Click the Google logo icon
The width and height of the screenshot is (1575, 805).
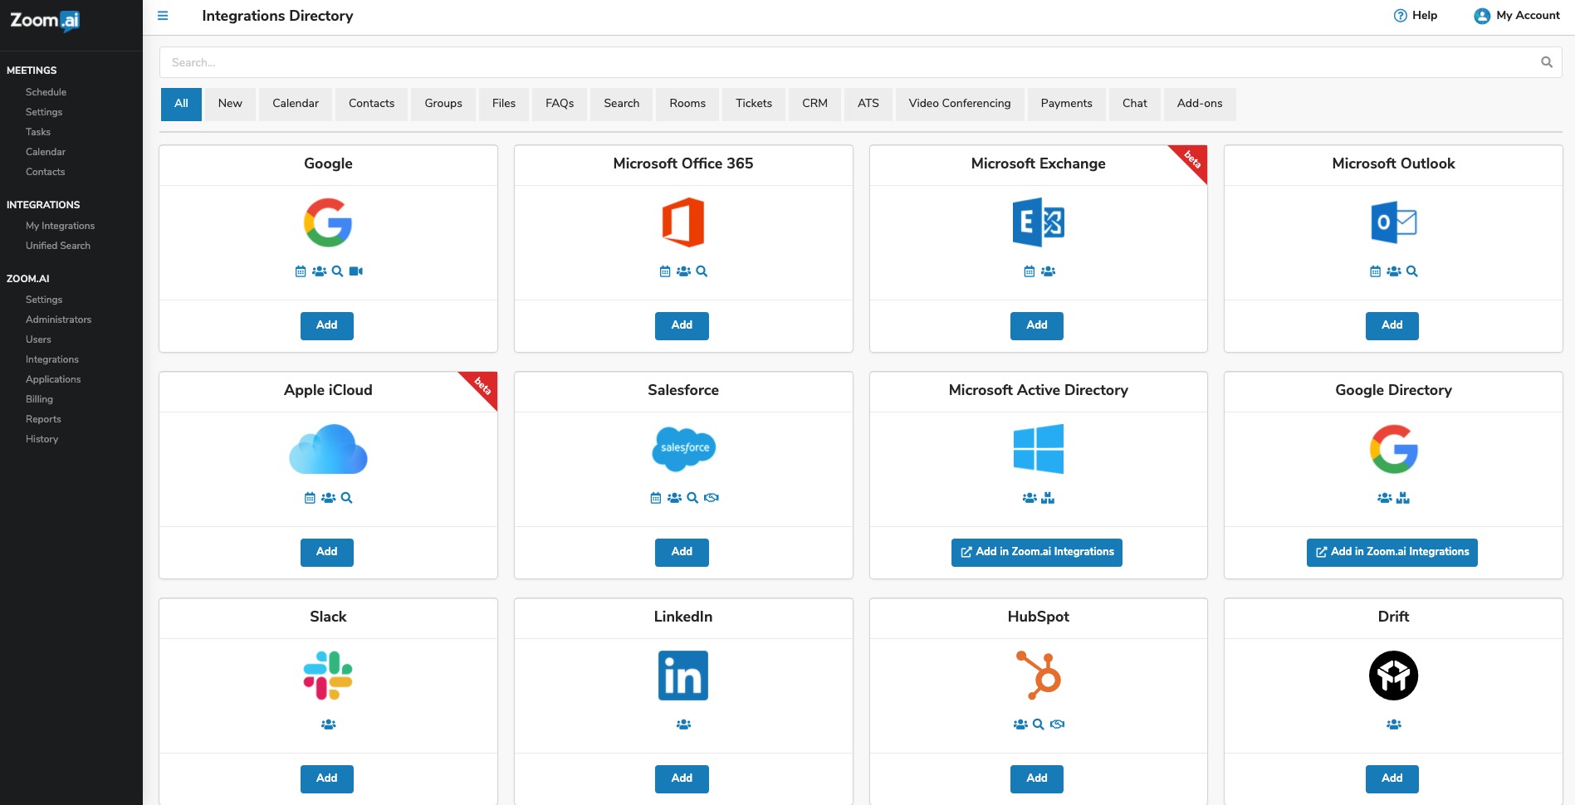[x=328, y=222]
